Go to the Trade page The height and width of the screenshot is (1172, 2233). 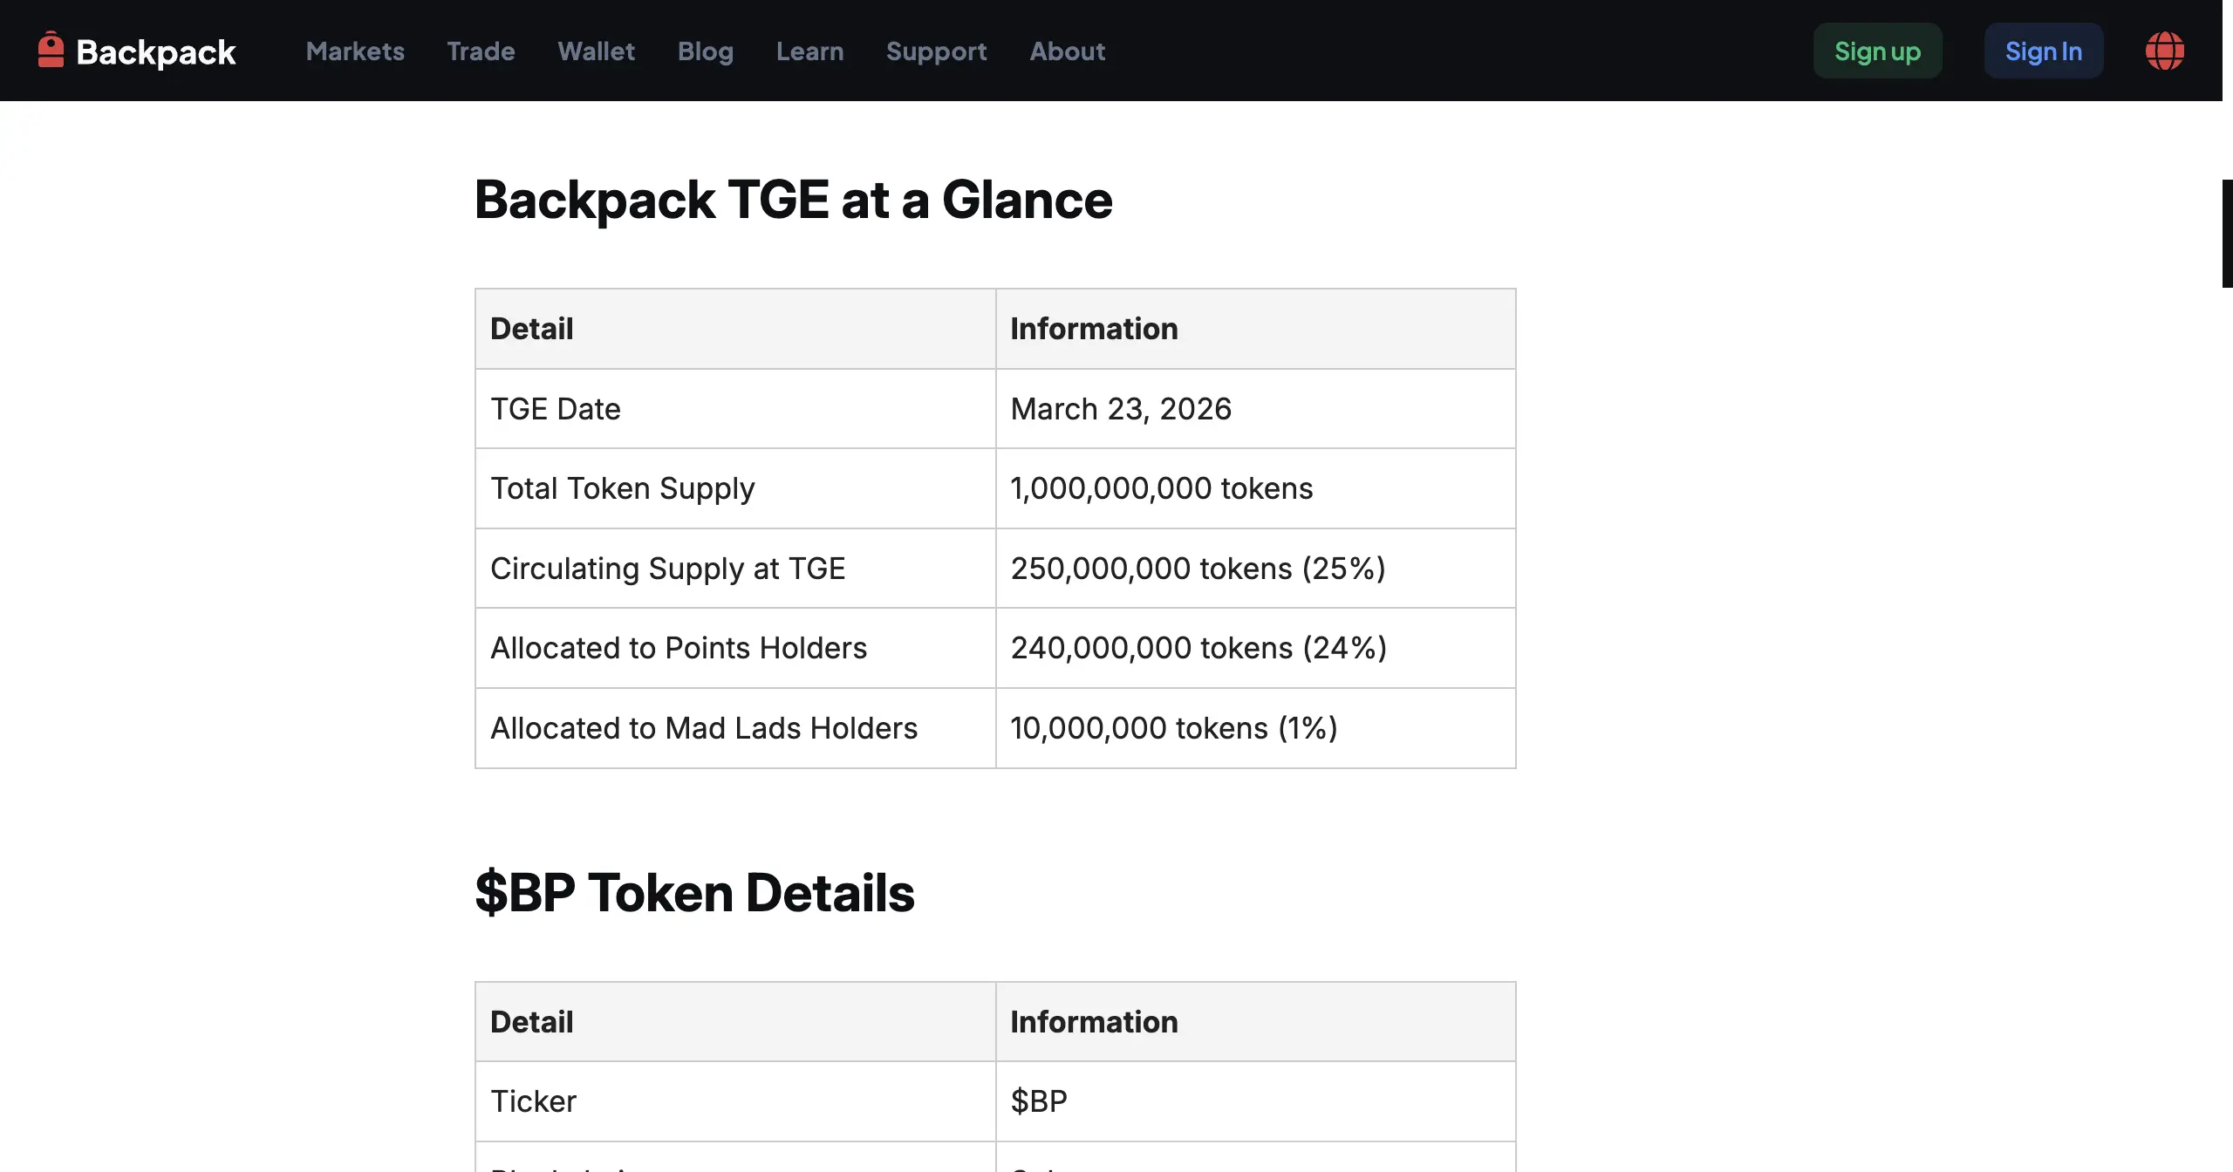coord(481,51)
